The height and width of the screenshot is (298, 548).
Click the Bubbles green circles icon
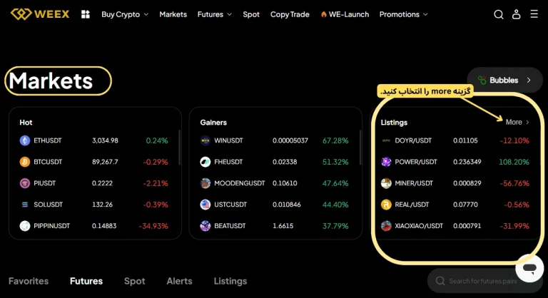pos(482,80)
